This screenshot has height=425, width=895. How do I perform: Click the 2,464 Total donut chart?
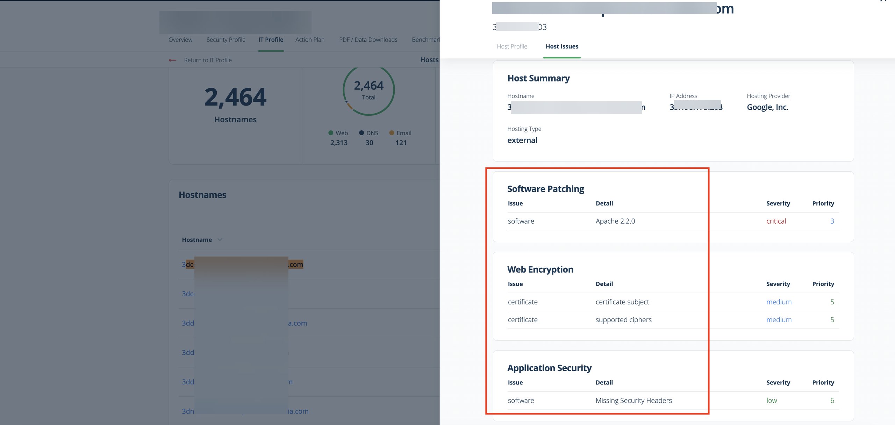[x=368, y=90]
